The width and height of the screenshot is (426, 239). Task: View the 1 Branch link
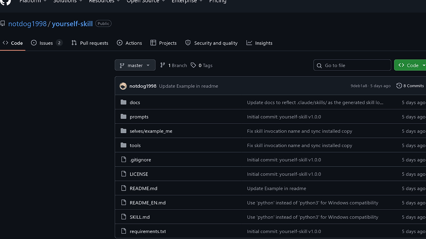173,65
